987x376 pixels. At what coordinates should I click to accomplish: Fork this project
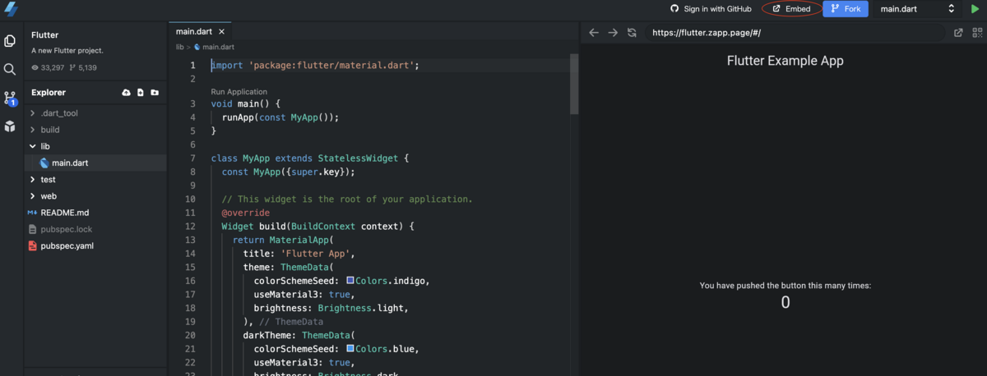coord(845,9)
